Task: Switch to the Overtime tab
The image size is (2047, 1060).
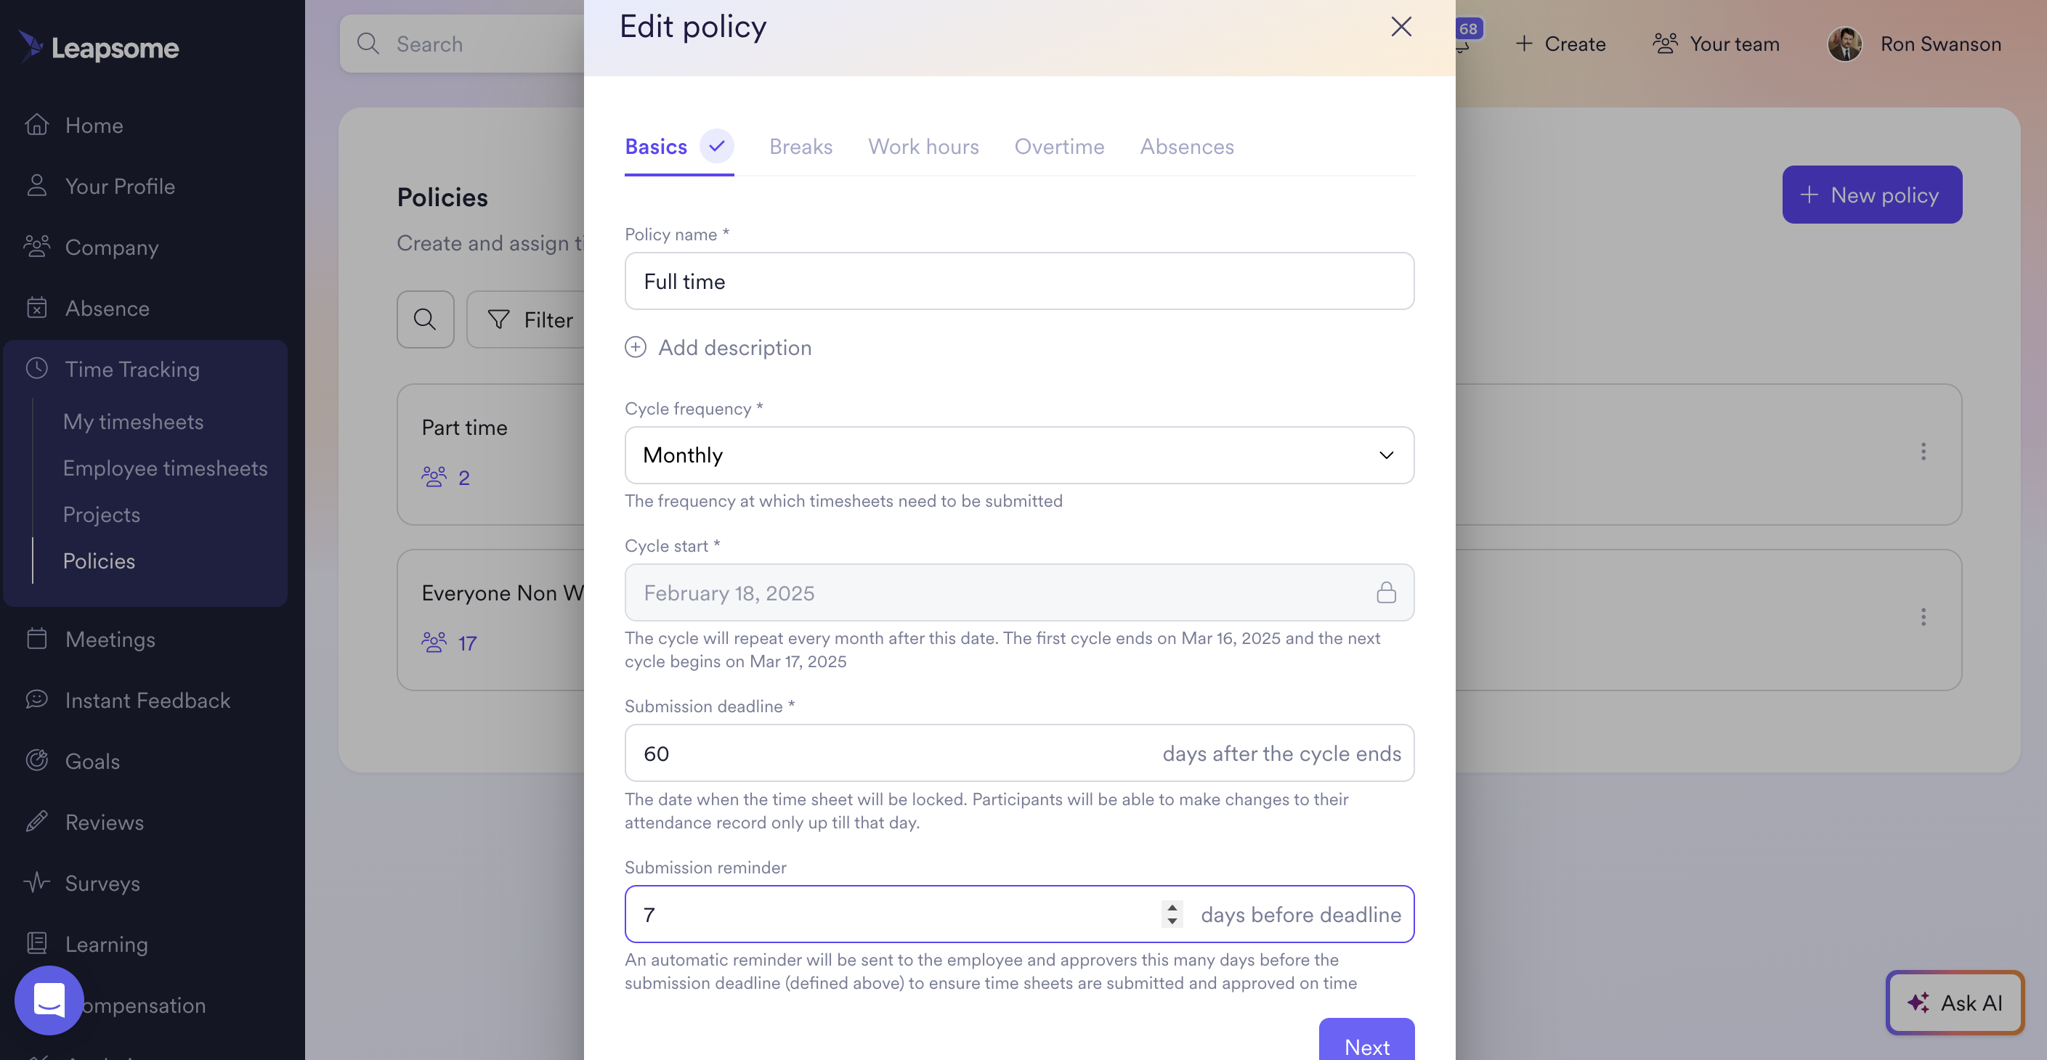Action: pyautogui.click(x=1058, y=147)
